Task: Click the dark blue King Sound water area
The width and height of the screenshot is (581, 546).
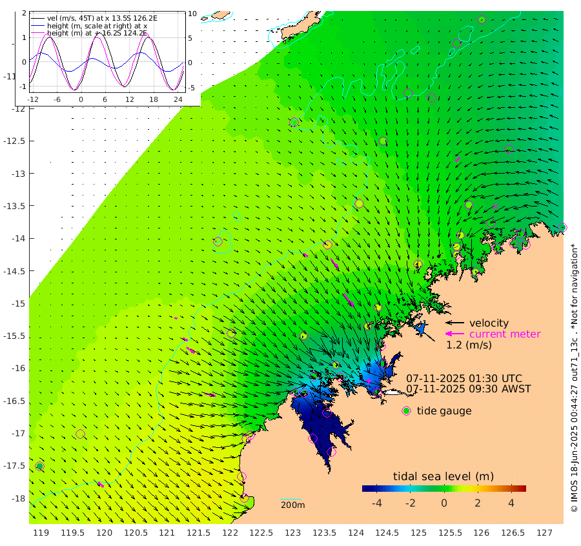Action: 321,426
